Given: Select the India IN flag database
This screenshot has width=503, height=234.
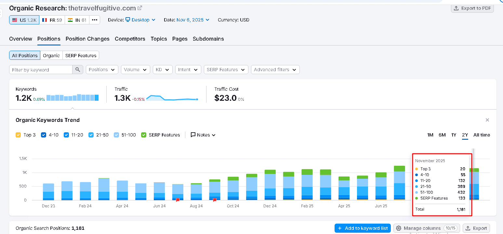Looking at the screenshot, I should pos(77,20).
